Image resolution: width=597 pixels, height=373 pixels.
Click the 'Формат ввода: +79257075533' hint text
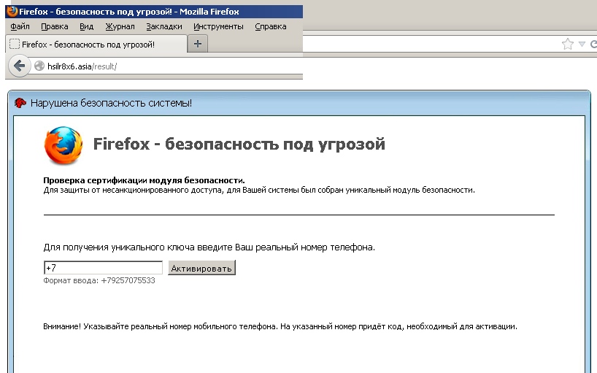99,280
